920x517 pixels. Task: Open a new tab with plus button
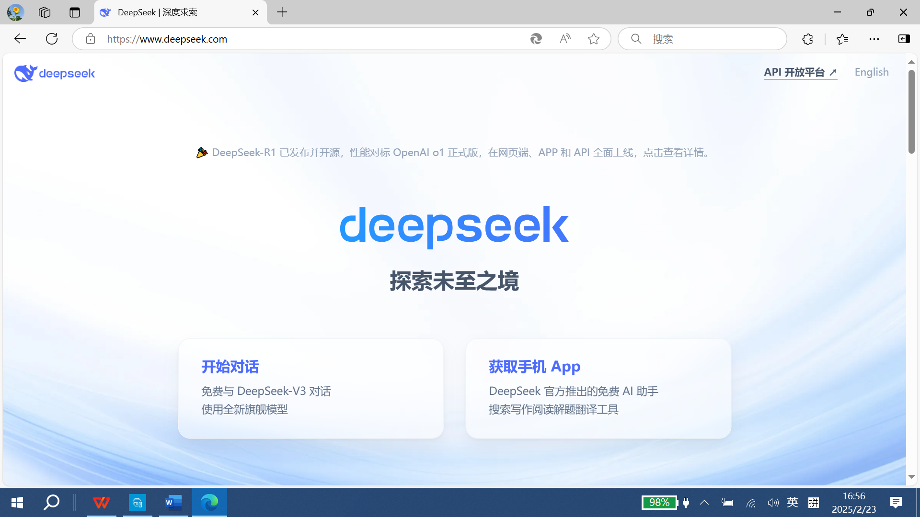282,12
